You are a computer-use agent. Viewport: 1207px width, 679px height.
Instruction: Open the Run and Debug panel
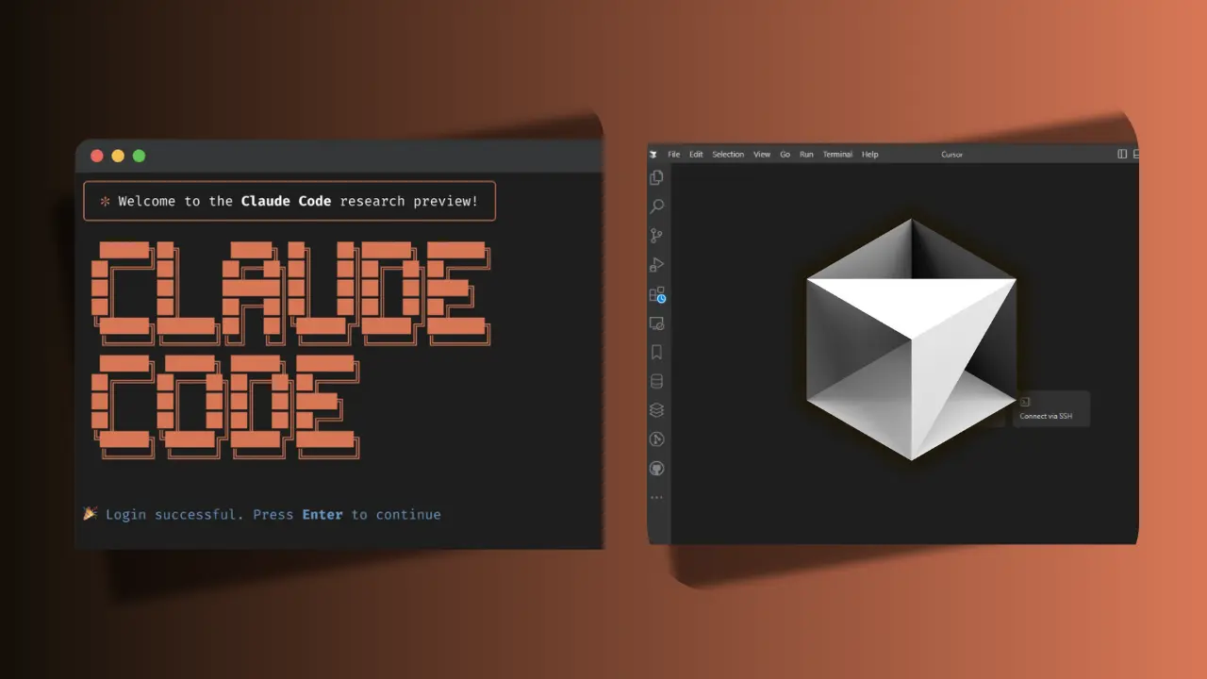657,264
